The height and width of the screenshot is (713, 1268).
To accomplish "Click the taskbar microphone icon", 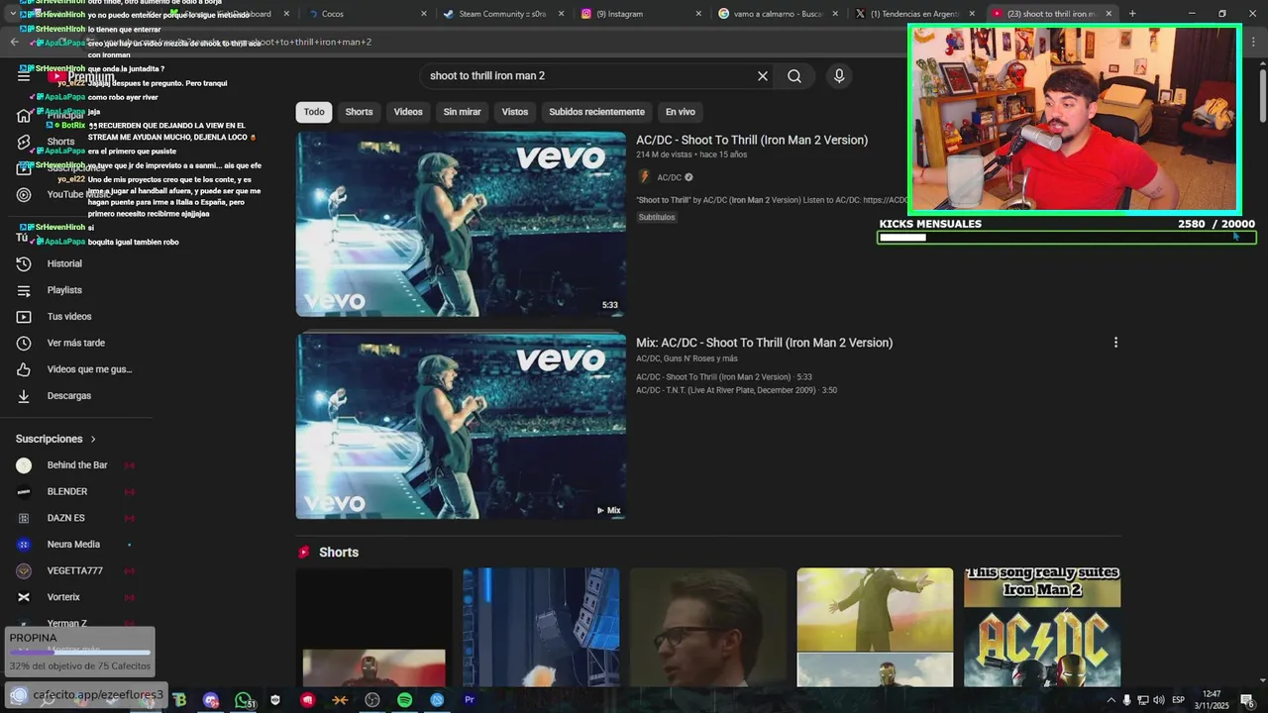I will point(1126,700).
